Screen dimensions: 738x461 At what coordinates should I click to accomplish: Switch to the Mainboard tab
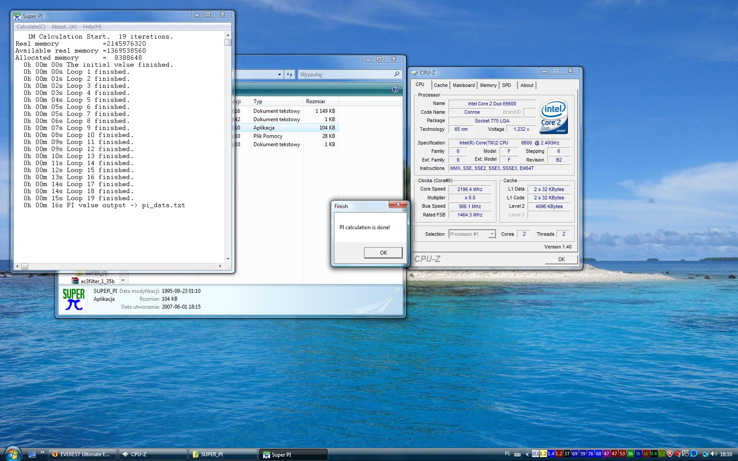[x=464, y=85]
